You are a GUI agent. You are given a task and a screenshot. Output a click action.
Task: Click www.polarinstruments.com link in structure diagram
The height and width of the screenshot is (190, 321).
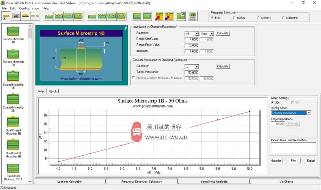pyautogui.click(x=81, y=78)
